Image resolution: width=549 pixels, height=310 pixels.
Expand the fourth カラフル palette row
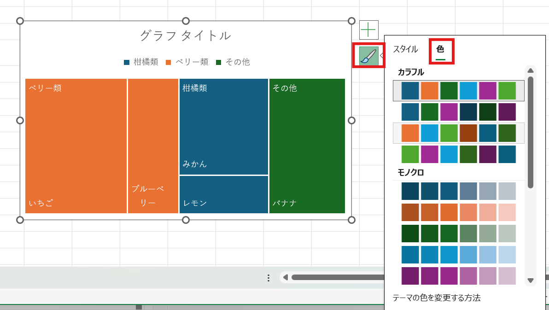coord(458,154)
